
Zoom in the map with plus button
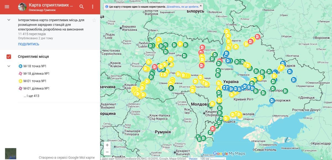click(x=107, y=145)
